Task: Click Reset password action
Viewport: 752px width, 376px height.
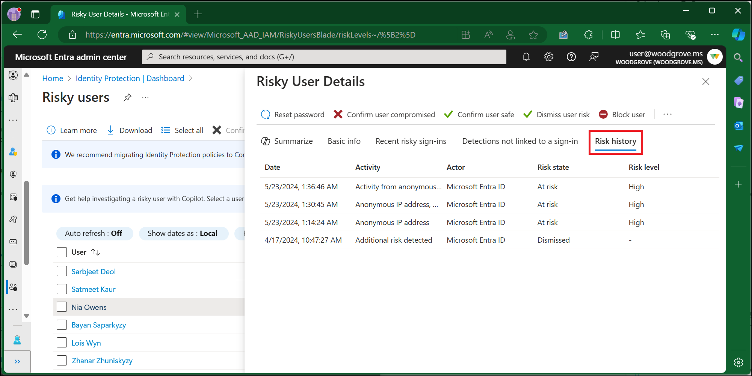Action: pyautogui.click(x=293, y=115)
